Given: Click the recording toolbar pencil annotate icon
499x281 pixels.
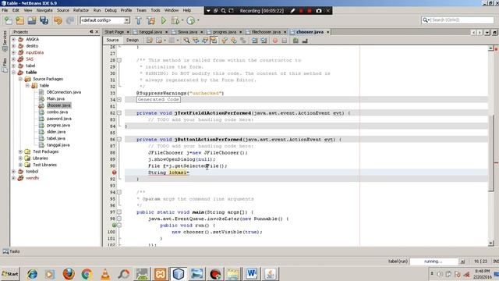Looking at the screenshot, I should [292, 10].
